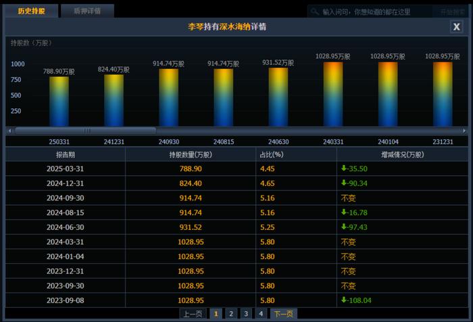473x322 pixels.
Task: Select the 2023-09-30 report date cell
Action: (x=65, y=285)
